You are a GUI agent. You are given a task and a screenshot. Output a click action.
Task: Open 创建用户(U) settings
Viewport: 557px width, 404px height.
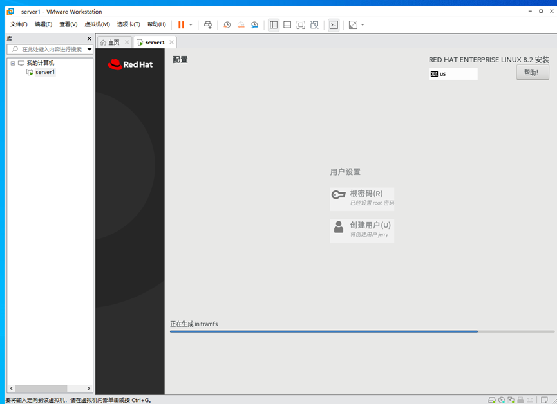(362, 230)
